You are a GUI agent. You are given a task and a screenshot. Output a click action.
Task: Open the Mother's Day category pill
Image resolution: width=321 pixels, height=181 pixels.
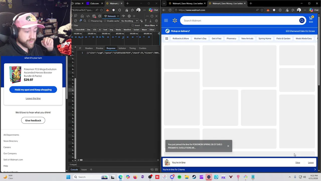pos(200,38)
